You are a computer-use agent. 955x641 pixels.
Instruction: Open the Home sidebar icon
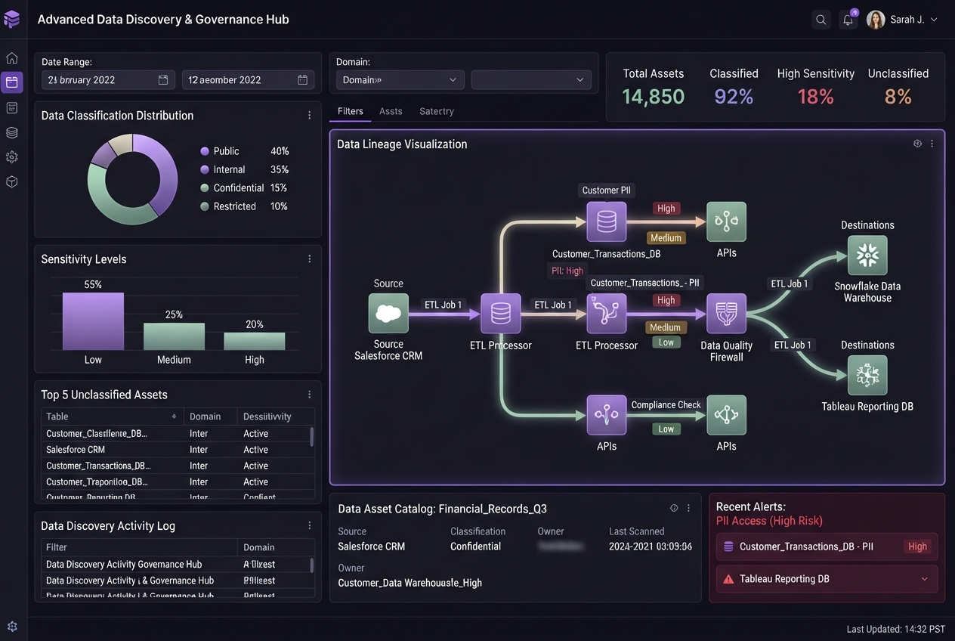12,58
